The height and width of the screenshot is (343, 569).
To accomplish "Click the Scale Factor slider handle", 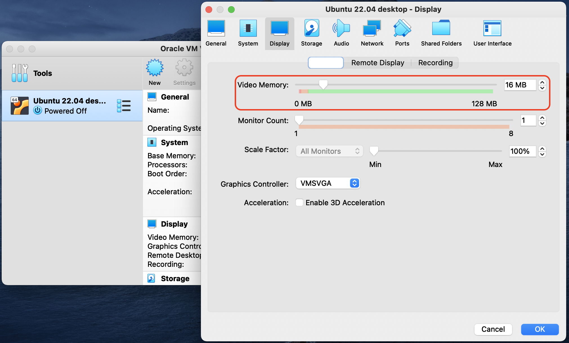I will click(374, 151).
